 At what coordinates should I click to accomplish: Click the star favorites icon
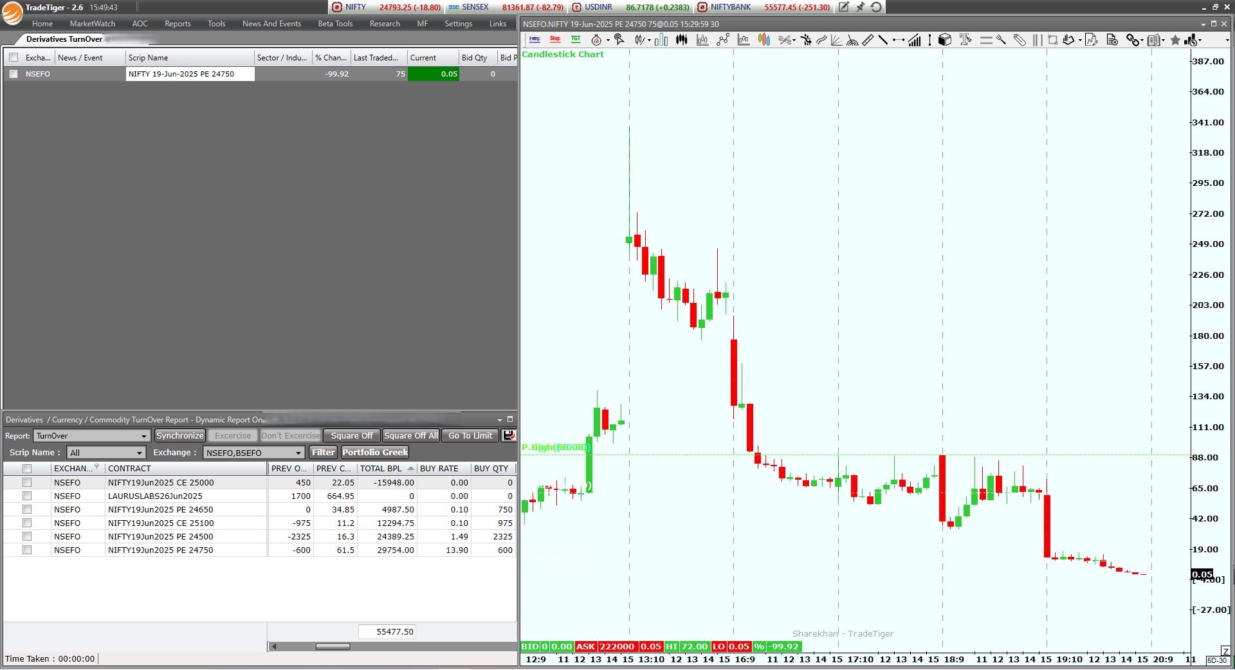point(1175,40)
